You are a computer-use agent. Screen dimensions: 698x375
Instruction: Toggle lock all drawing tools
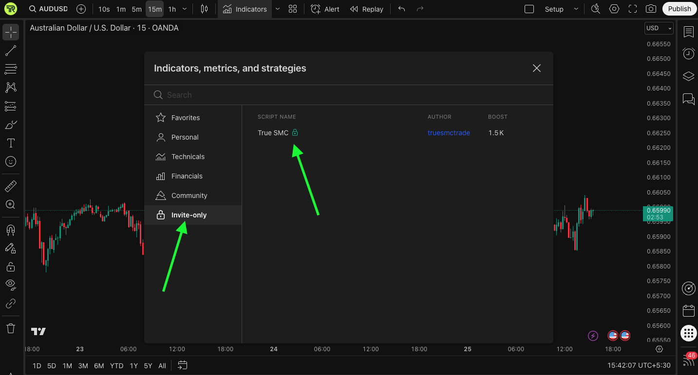11,267
